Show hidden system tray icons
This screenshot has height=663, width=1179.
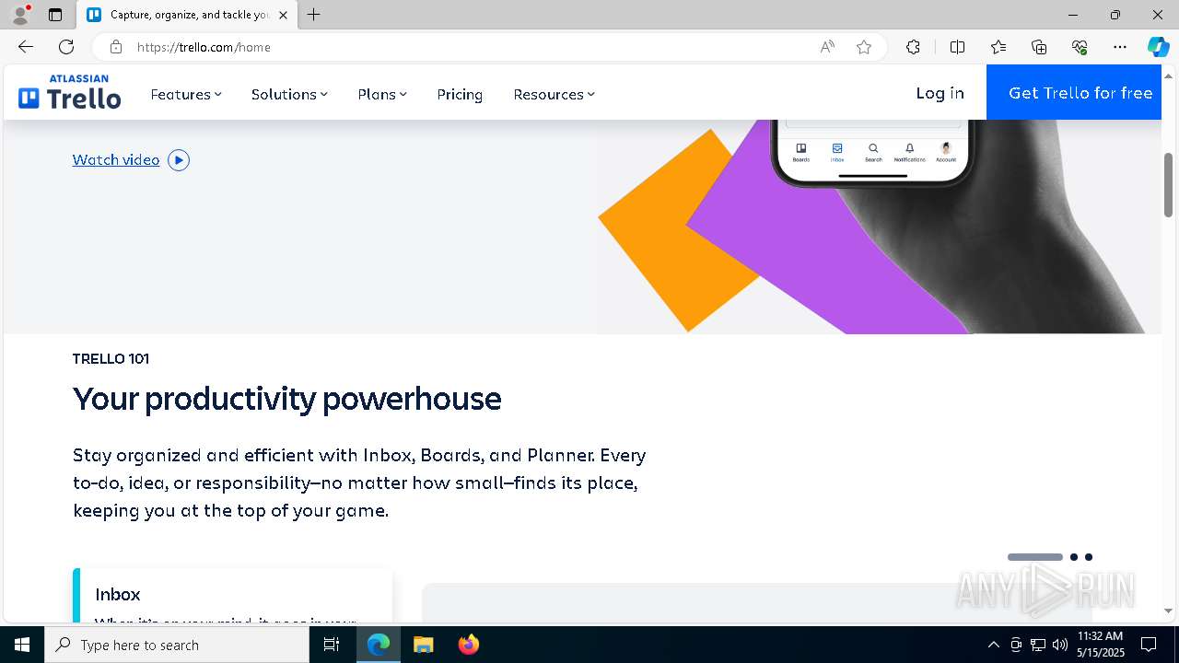pos(993,645)
